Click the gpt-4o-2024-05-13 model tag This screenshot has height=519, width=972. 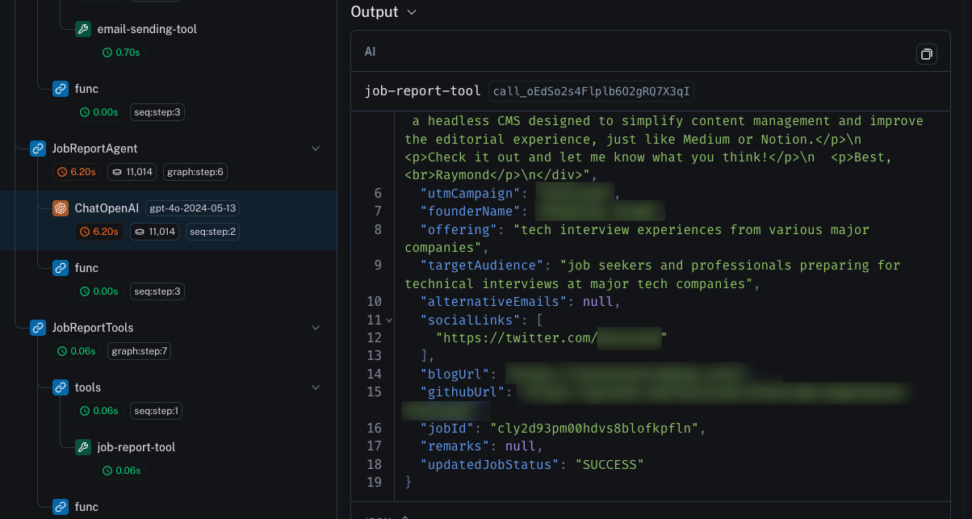coord(192,208)
